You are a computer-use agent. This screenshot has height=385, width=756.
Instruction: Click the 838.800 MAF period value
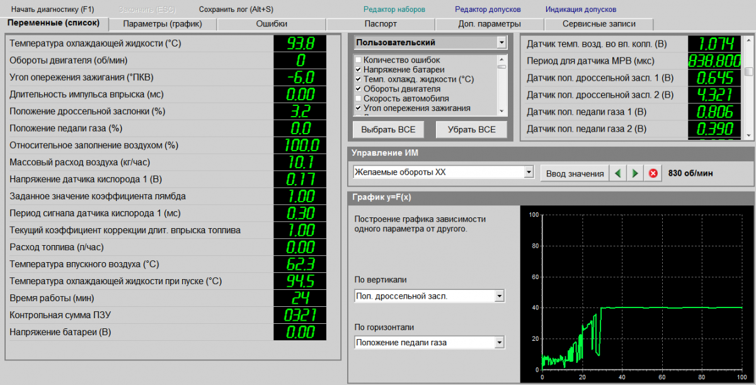(x=715, y=61)
